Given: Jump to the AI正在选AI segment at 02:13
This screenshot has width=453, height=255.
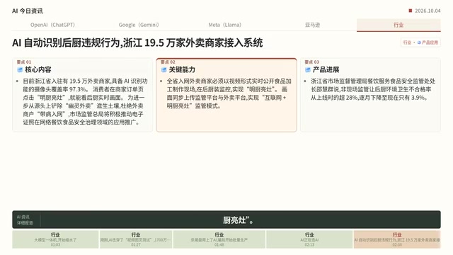Looking at the screenshot, I should [x=309, y=239].
